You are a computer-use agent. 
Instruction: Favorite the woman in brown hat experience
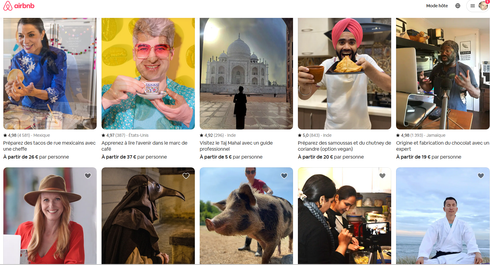tap(88, 176)
